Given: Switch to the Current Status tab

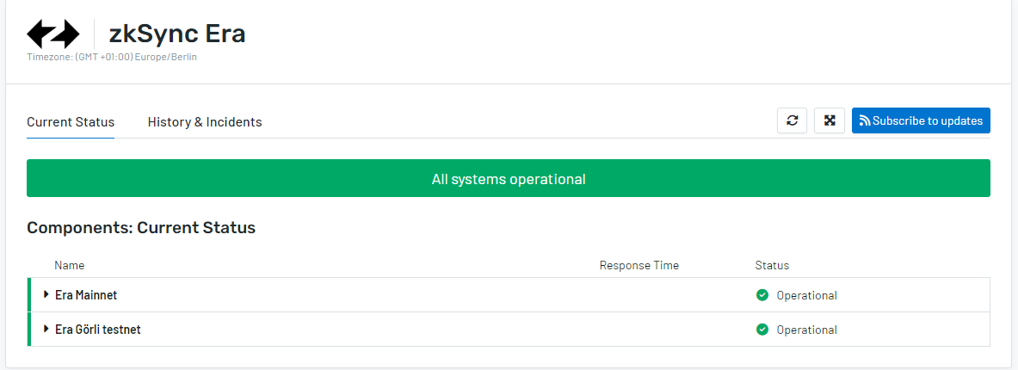Looking at the screenshot, I should pos(71,122).
